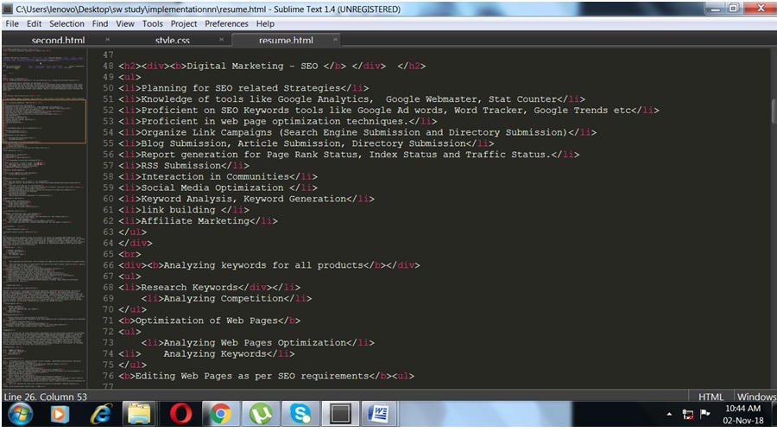Show hidden system tray icons
Screen dimensions: 777x432
coord(669,415)
